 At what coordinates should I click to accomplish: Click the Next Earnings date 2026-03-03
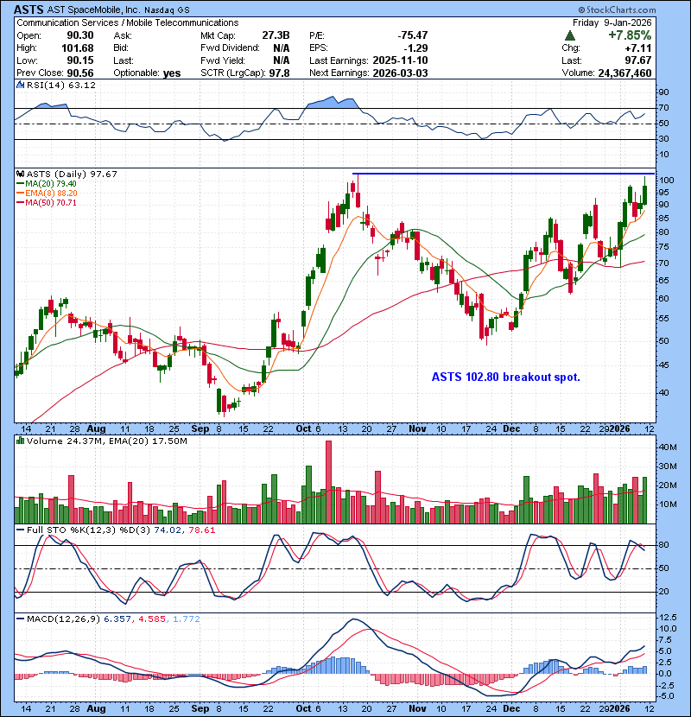click(x=400, y=73)
